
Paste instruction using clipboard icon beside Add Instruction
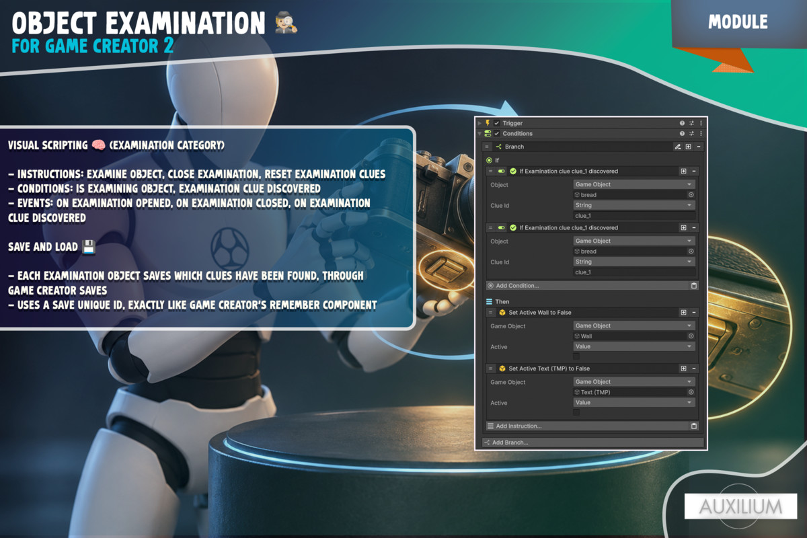pyautogui.click(x=694, y=426)
